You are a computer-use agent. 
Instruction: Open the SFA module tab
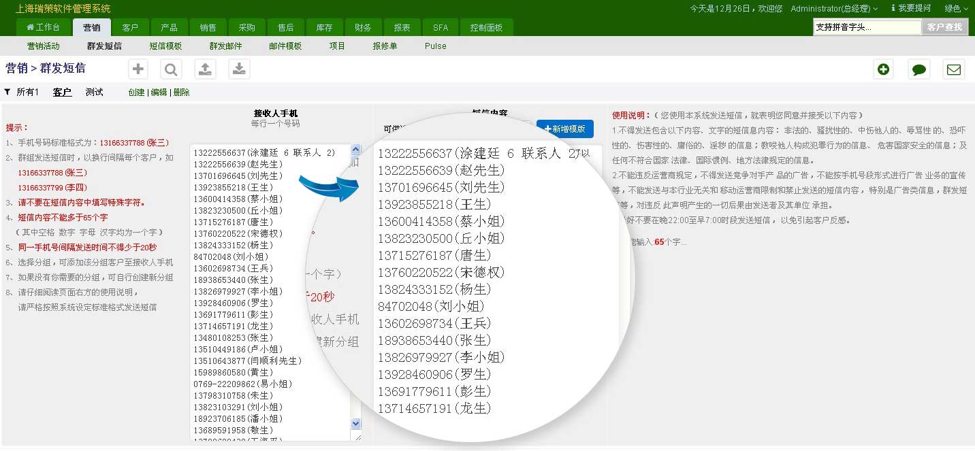coord(440,27)
